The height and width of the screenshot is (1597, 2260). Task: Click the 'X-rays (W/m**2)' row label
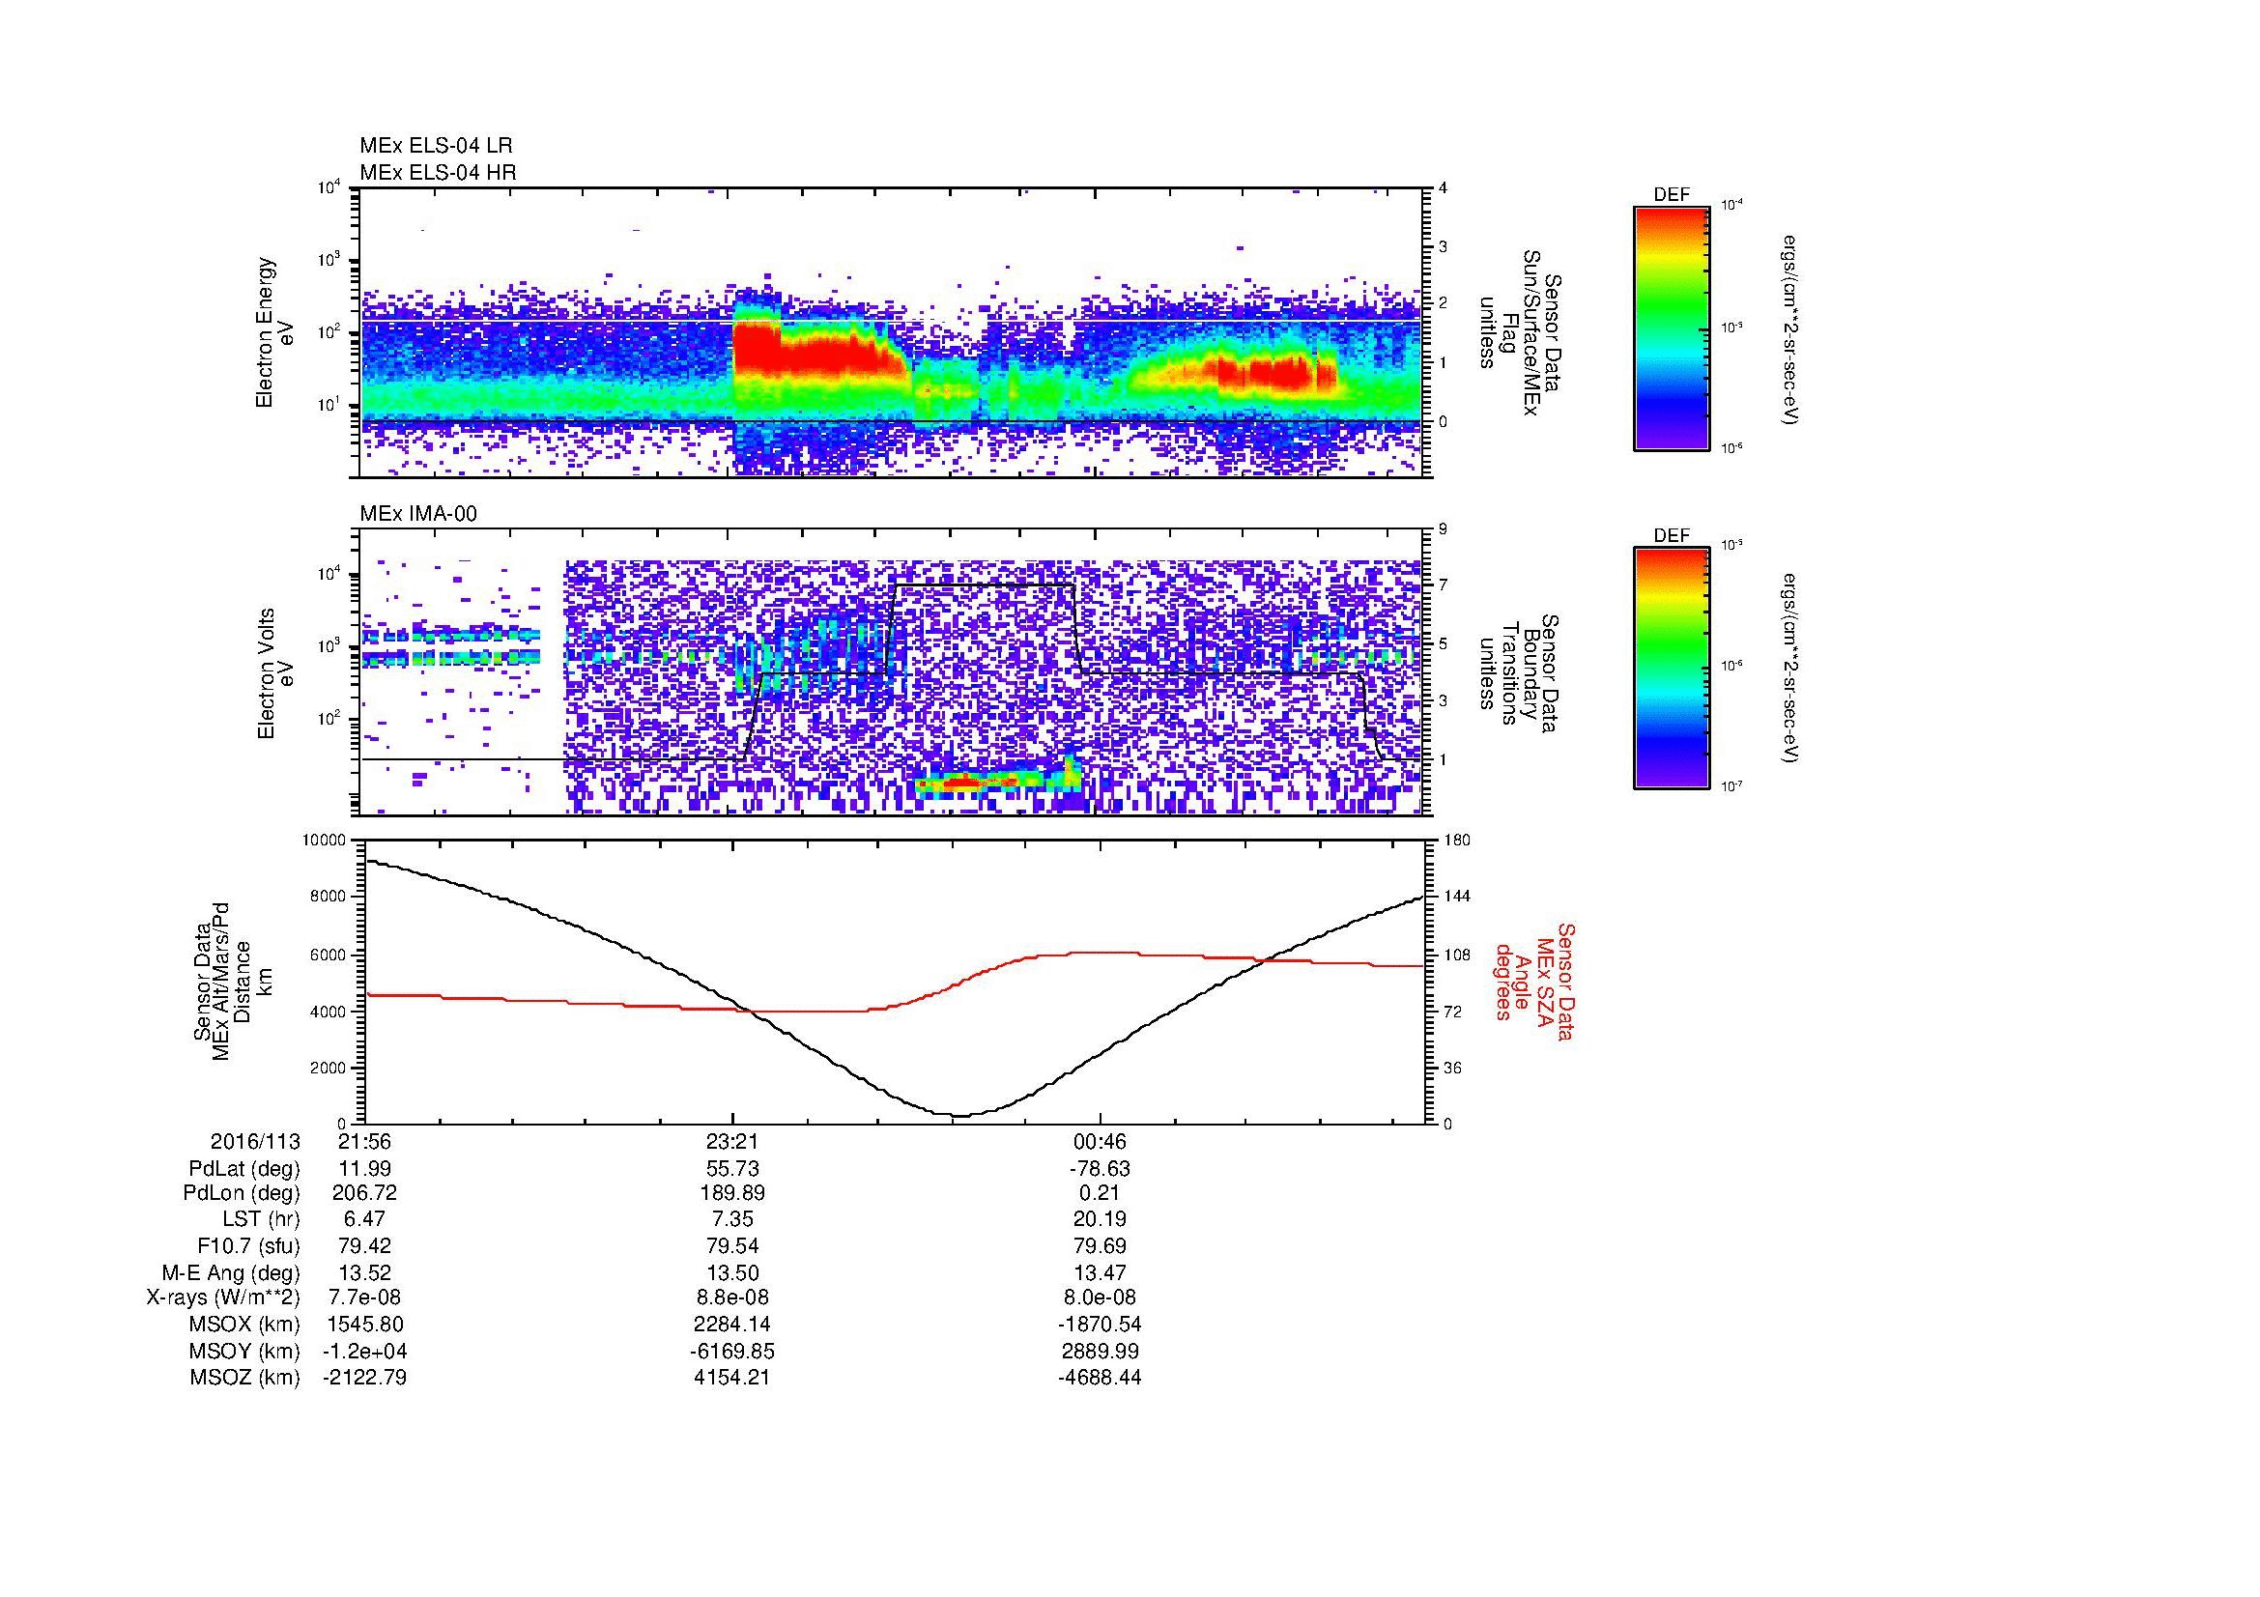pyautogui.click(x=223, y=1298)
